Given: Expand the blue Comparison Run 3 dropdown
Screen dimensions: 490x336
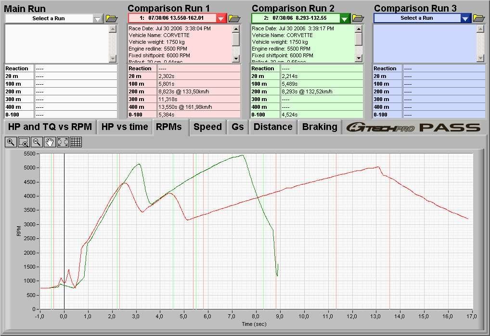Looking at the screenshot, I should click(465, 18).
